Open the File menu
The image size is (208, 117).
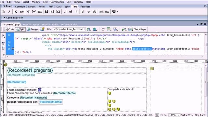pos(2,2)
